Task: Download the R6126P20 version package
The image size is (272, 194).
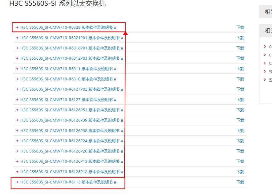Action: 240,151
